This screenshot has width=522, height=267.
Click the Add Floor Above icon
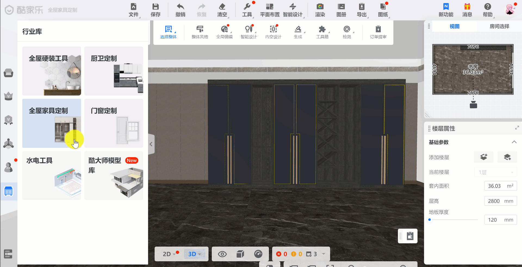pyautogui.click(x=483, y=157)
